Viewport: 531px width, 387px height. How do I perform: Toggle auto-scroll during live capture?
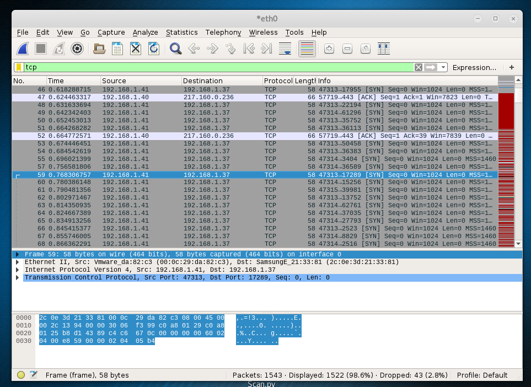pos(286,49)
